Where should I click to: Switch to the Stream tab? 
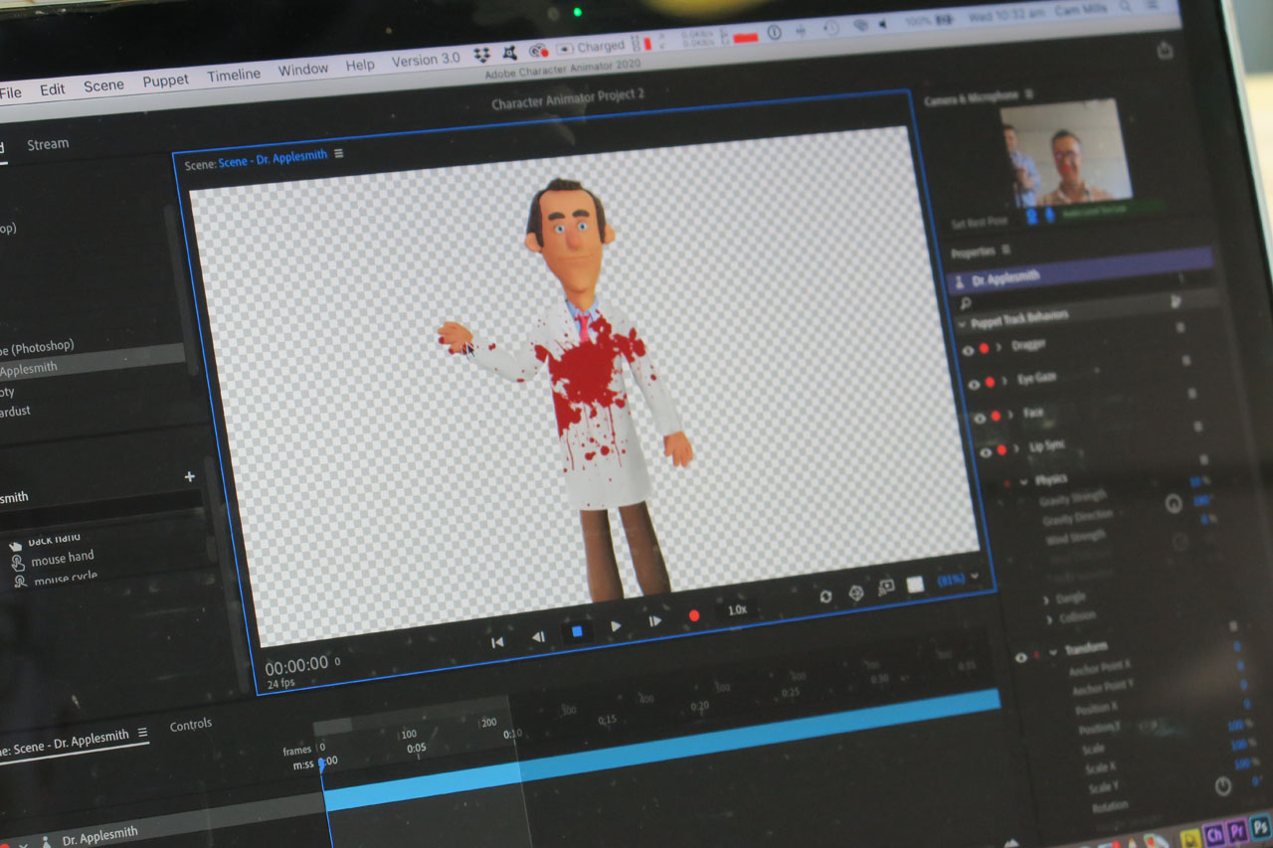[48, 144]
